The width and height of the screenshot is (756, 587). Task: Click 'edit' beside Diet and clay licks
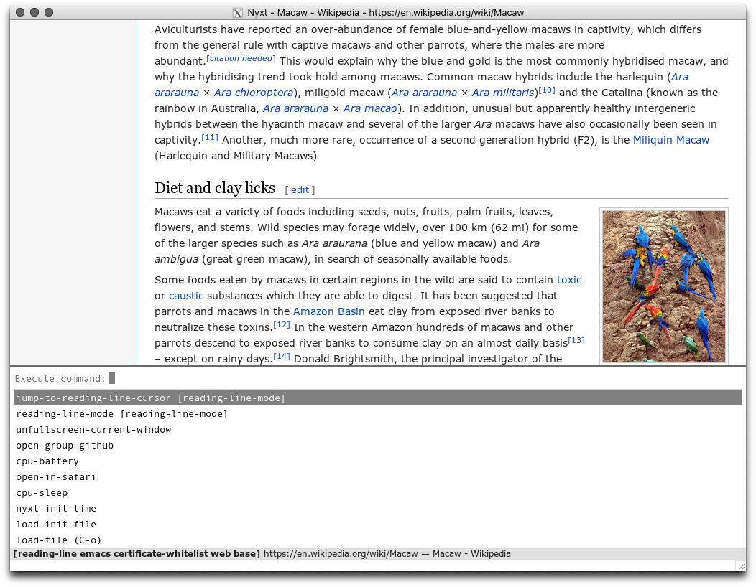click(300, 189)
